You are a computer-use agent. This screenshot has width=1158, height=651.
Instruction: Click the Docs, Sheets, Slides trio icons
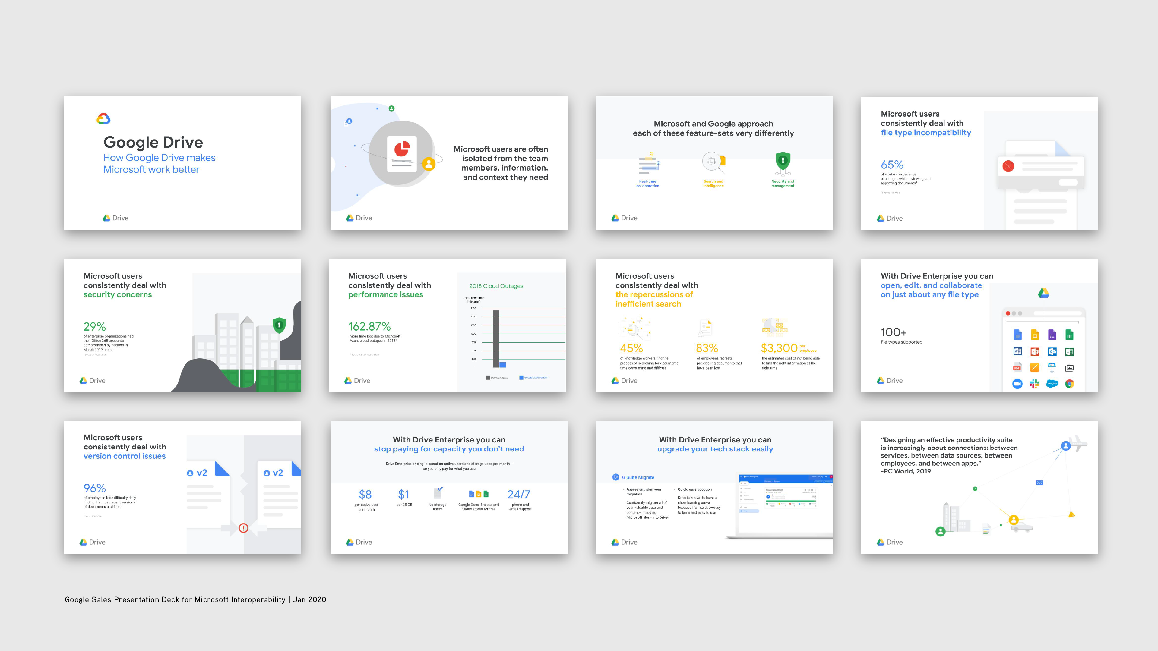(478, 494)
